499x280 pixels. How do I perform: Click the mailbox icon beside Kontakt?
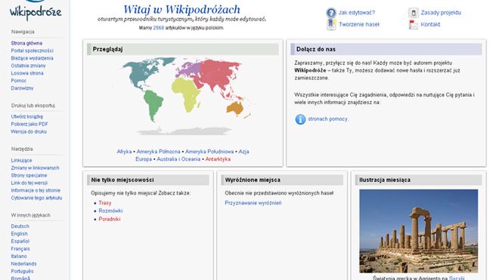click(x=413, y=24)
